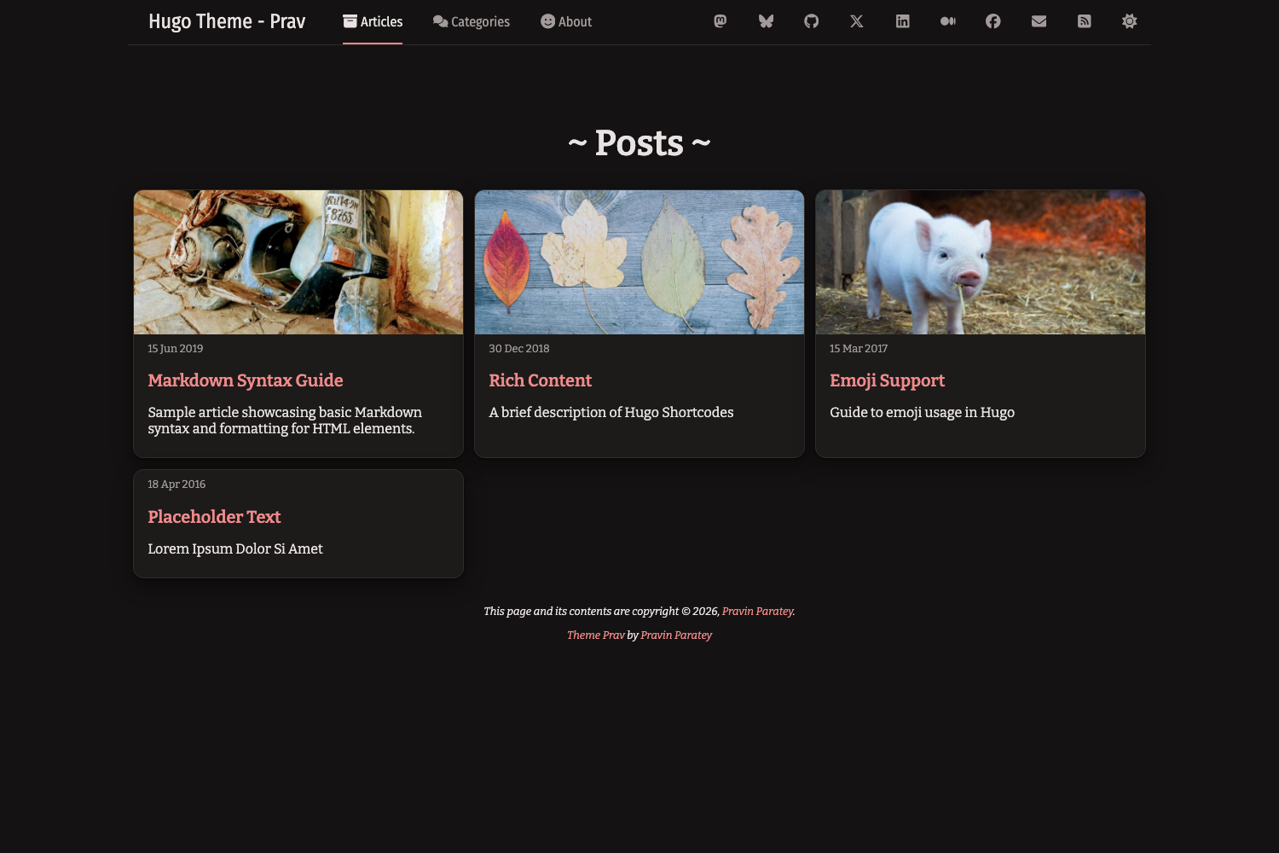Click the scooter thumbnail image

coord(298,262)
